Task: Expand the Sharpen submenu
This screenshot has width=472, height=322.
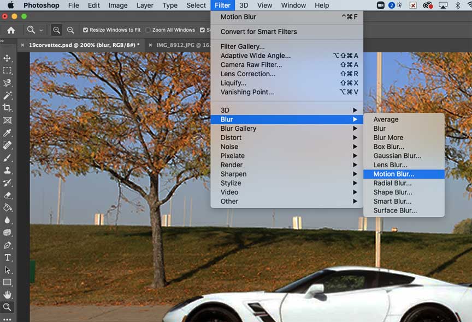Action: (x=287, y=174)
